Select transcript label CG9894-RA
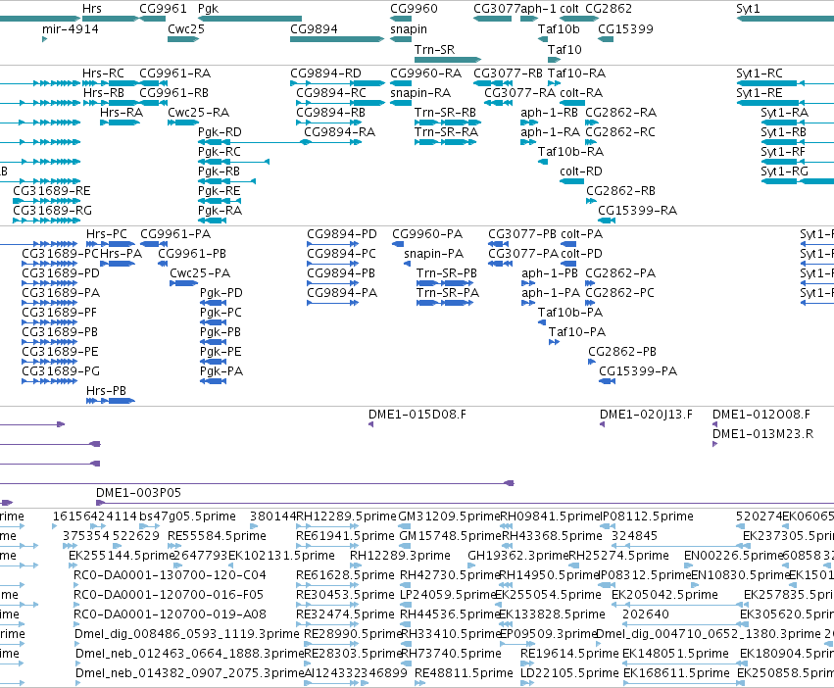The height and width of the screenshot is (688, 834). pyautogui.click(x=339, y=132)
